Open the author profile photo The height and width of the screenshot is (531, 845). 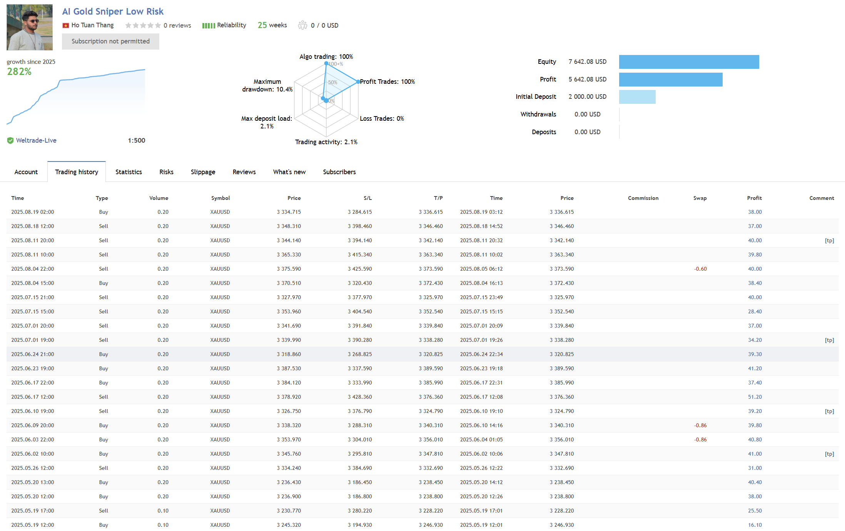pos(30,27)
